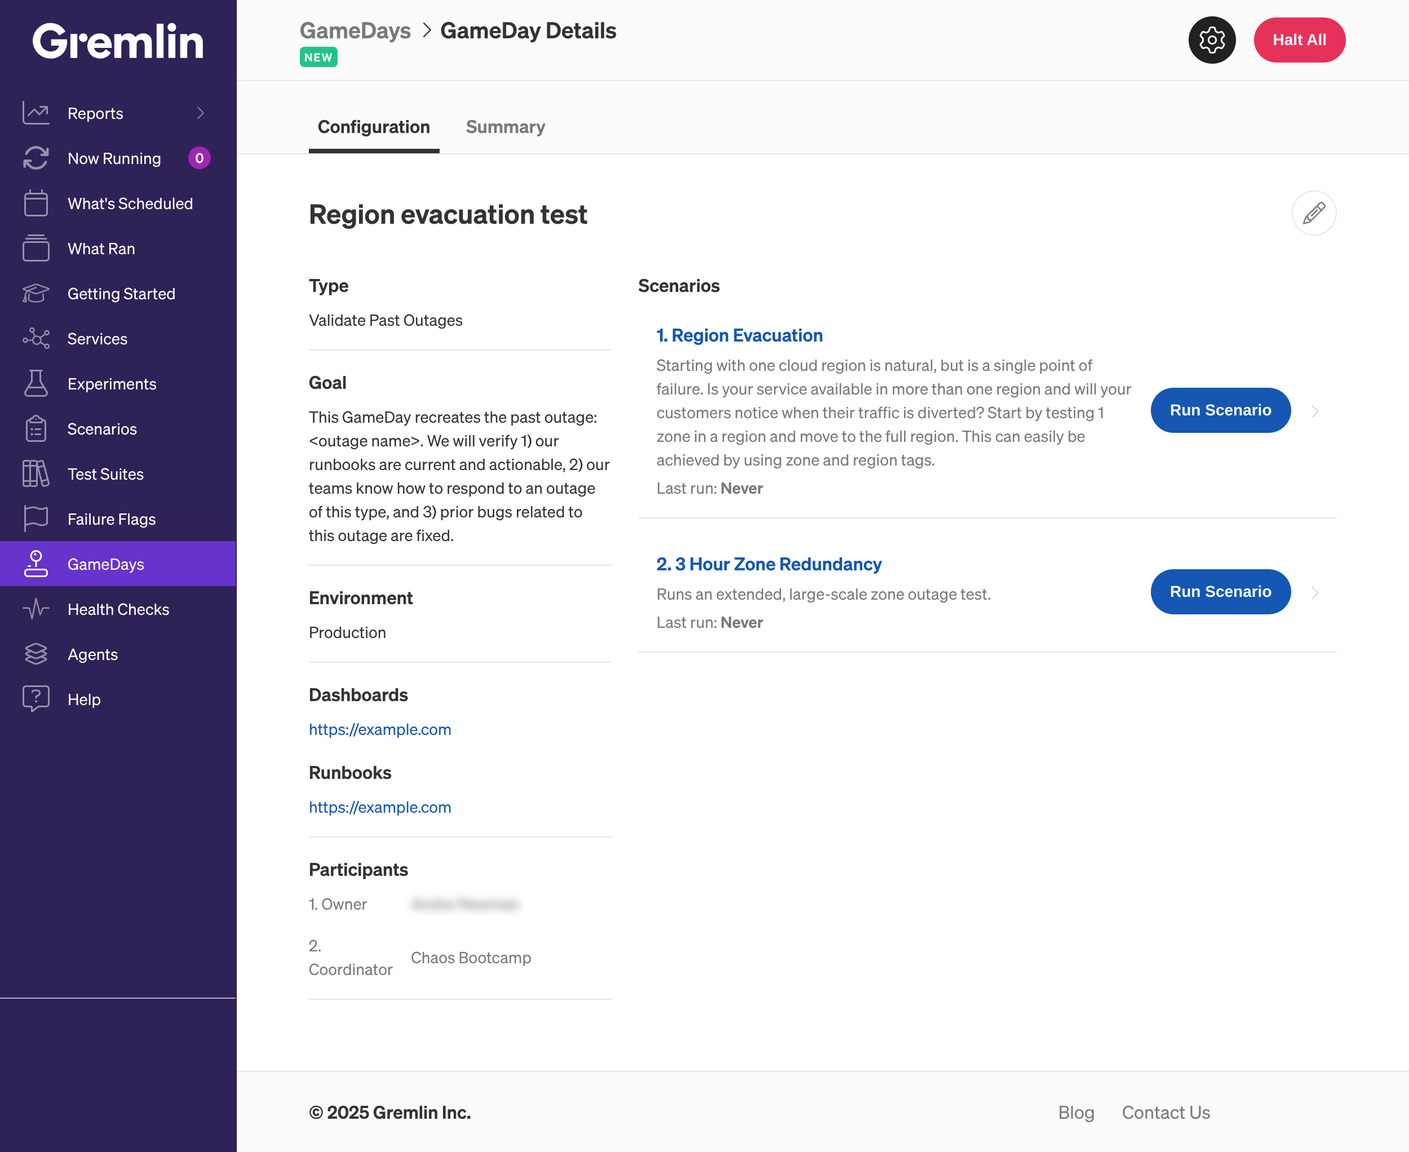Click the GameDay Details breadcrumb title

(528, 30)
